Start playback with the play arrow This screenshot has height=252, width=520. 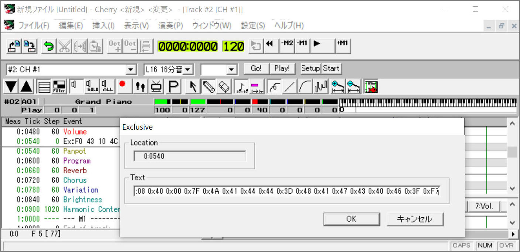pos(323,46)
